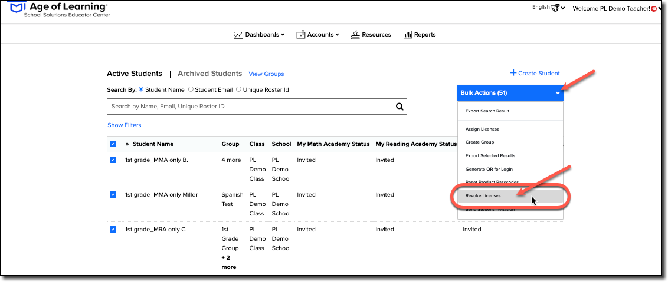The width and height of the screenshot is (668, 282).
Task: Uncheck 1st grade_MRA only C checkbox
Action: click(x=113, y=229)
